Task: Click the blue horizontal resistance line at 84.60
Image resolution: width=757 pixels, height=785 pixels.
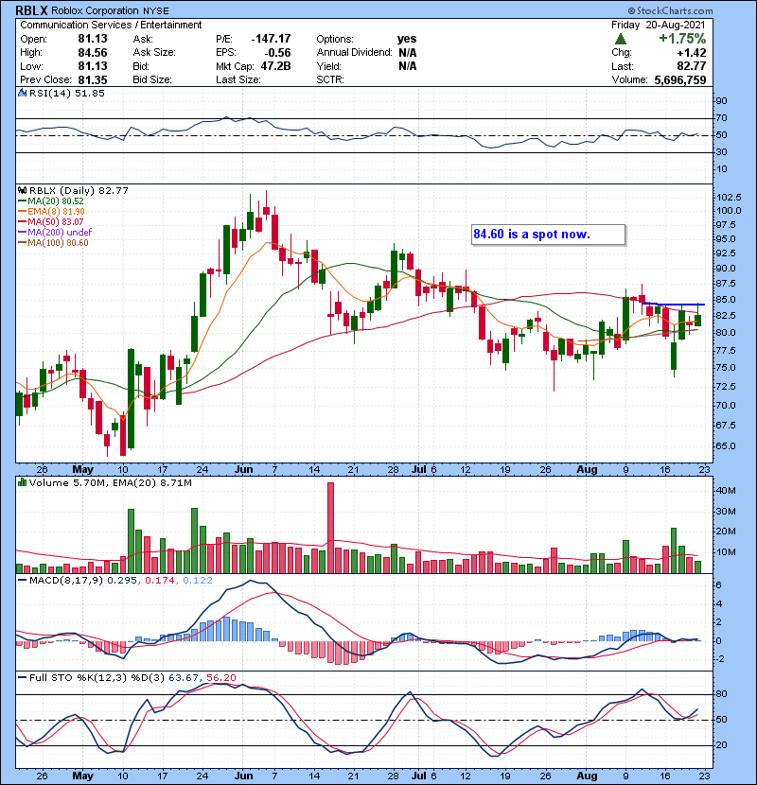Action: (673, 304)
